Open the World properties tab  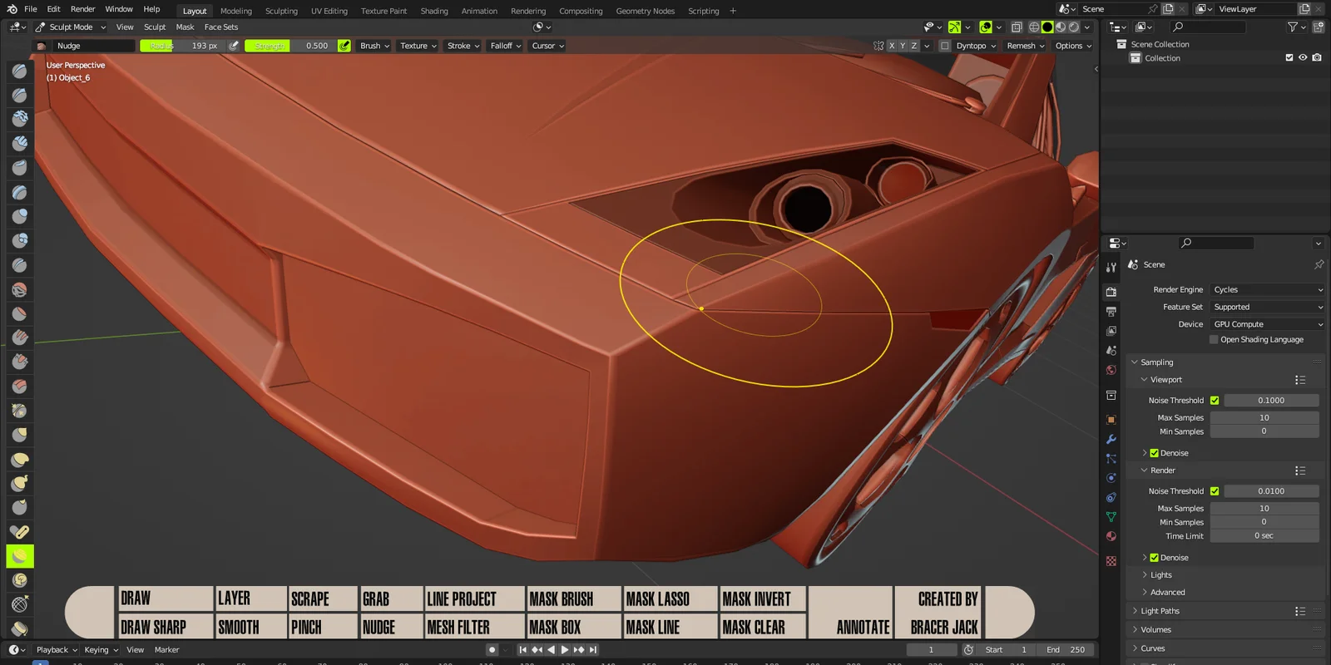coord(1111,370)
